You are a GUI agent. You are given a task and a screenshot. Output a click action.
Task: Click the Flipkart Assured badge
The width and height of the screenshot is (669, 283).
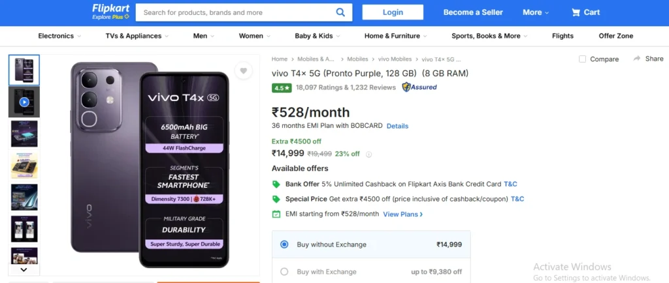(x=419, y=87)
